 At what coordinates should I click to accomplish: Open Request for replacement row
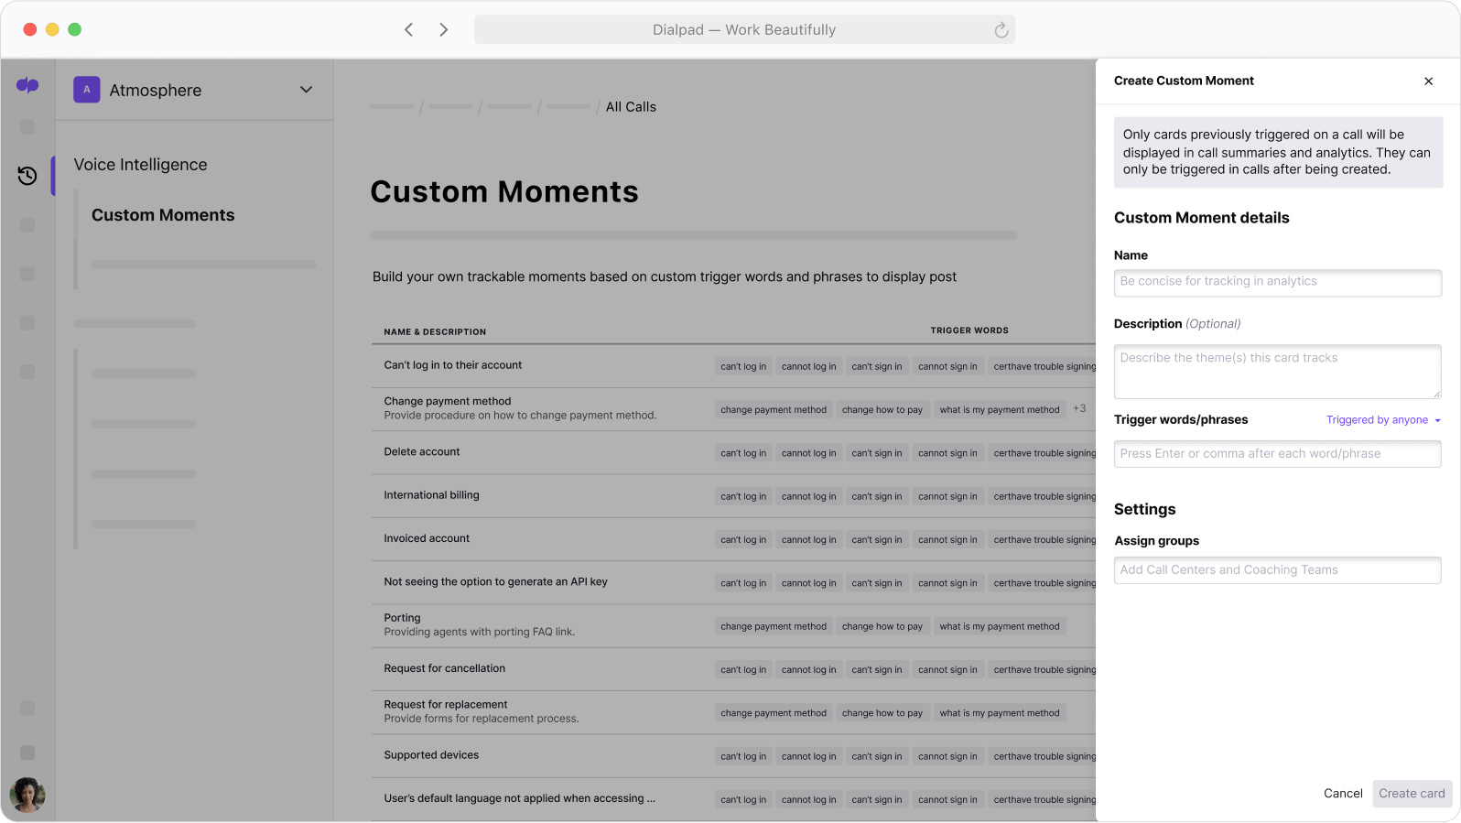tap(733, 712)
